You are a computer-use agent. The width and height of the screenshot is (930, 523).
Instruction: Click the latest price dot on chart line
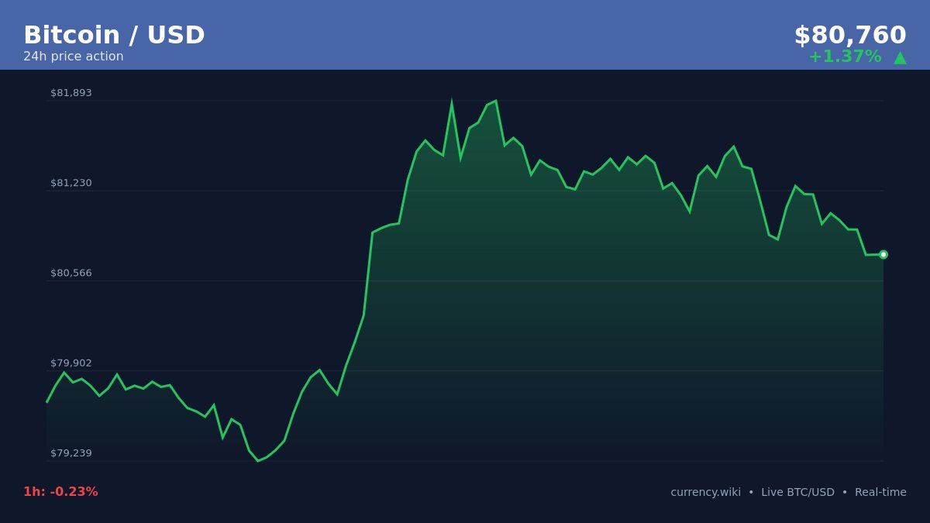coord(883,254)
